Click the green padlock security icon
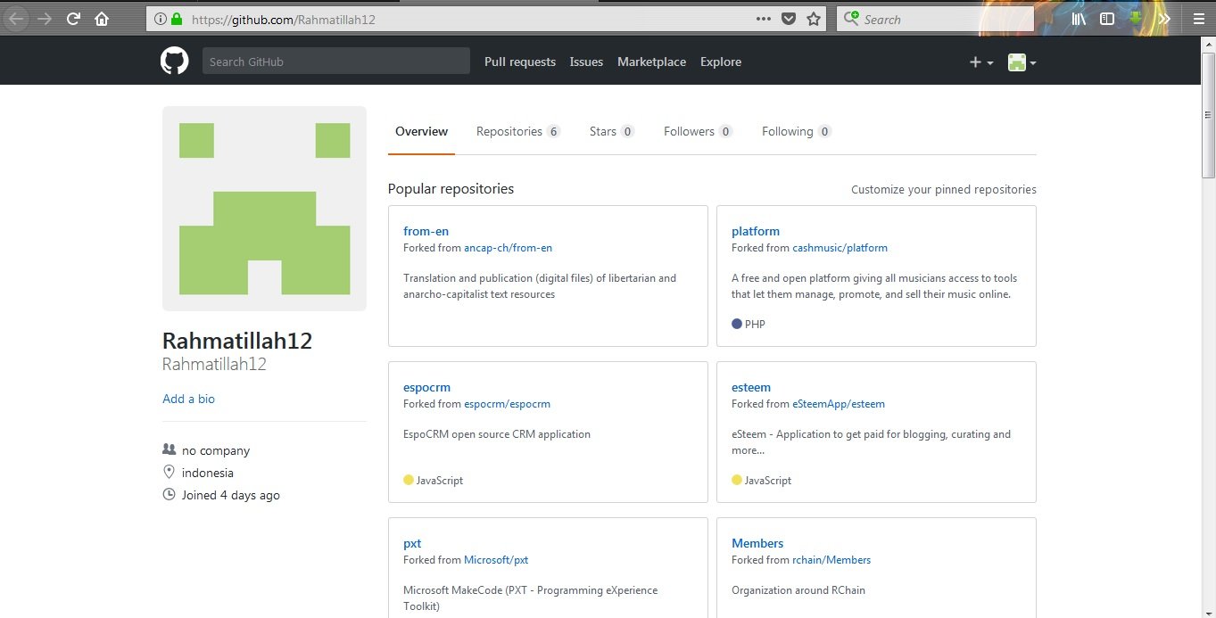 click(177, 19)
